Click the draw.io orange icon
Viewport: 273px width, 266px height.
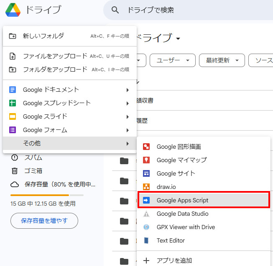[x=146, y=187]
